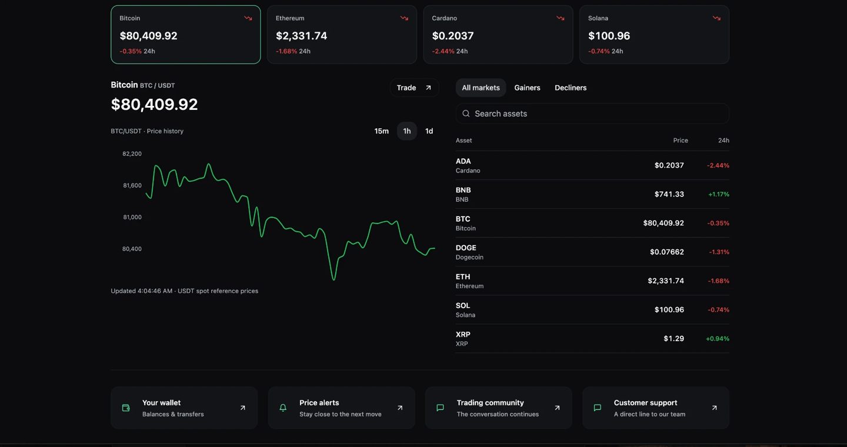Click the ADA Cardano row in market list

pos(592,165)
